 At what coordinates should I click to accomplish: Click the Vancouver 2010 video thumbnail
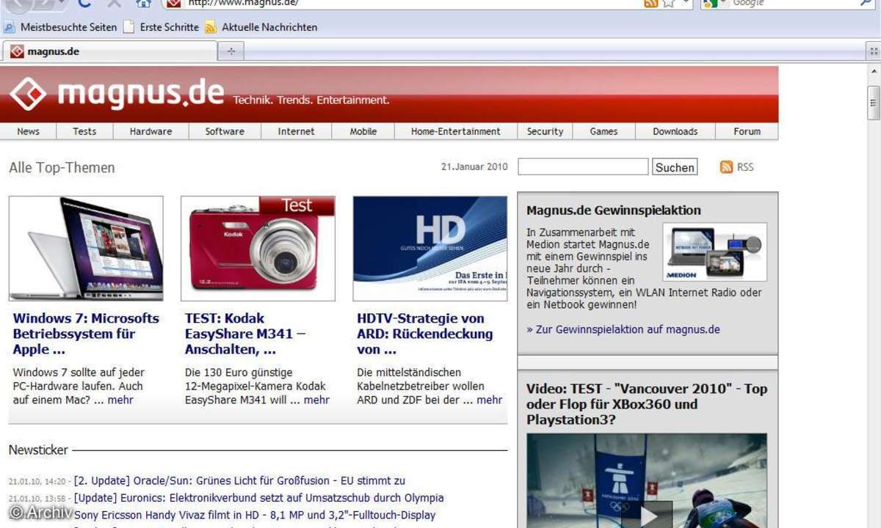coord(647,480)
